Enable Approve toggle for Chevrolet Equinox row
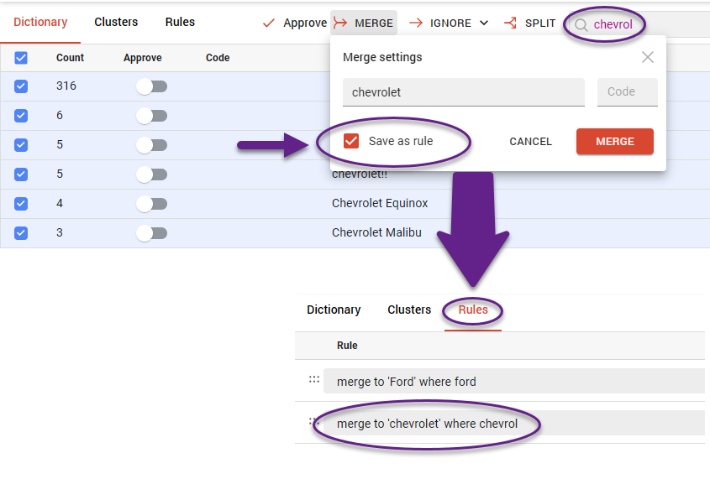The width and height of the screenshot is (710, 479). pyautogui.click(x=152, y=204)
